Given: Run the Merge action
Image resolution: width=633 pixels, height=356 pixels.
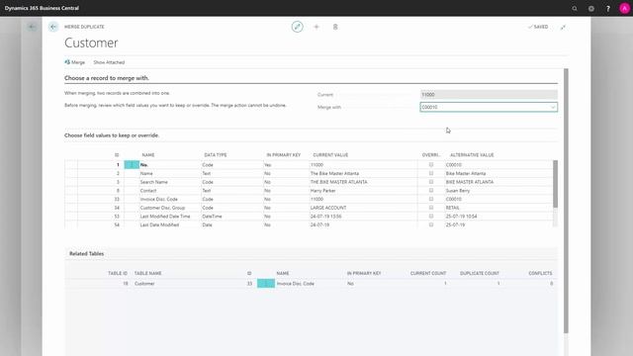Looking at the screenshot, I should [75, 62].
